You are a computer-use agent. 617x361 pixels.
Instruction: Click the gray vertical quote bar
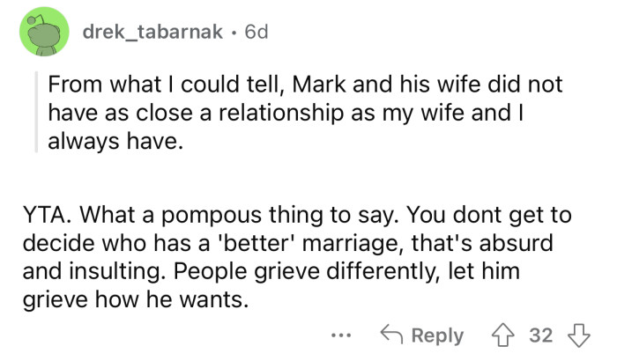coord(36,115)
